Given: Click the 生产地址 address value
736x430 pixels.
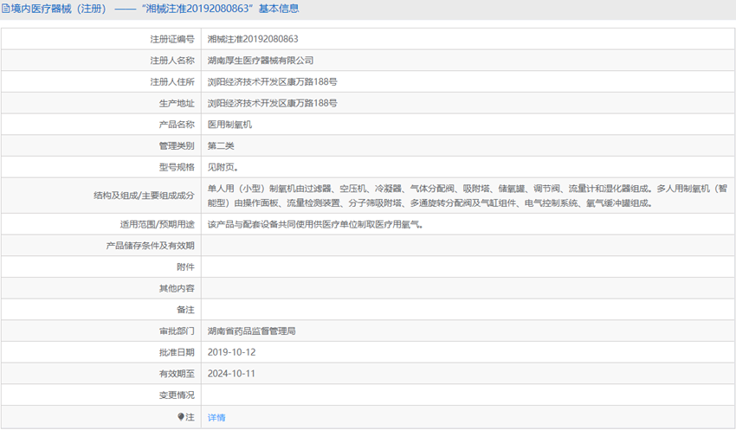Looking at the screenshot, I should pyautogui.click(x=272, y=103).
